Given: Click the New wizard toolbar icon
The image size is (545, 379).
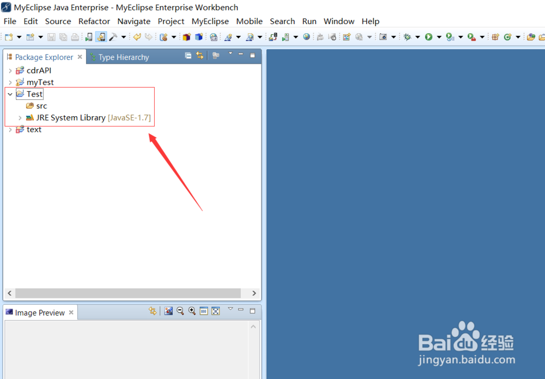Looking at the screenshot, I should pyautogui.click(x=9, y=37).
